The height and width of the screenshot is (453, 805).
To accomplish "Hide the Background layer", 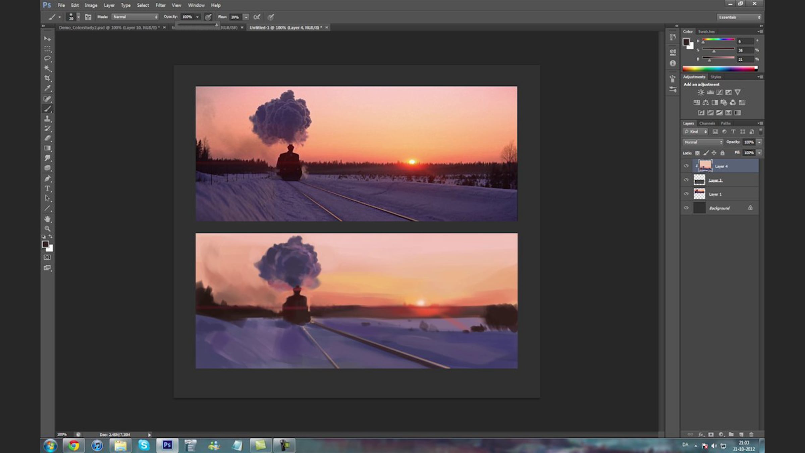I will 686,208.
